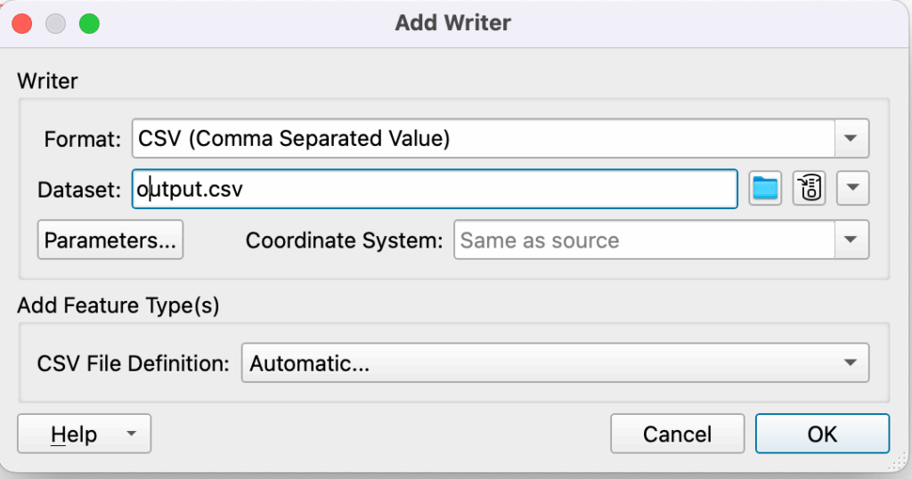Open the Parameters... dialog

pos(110,240)
